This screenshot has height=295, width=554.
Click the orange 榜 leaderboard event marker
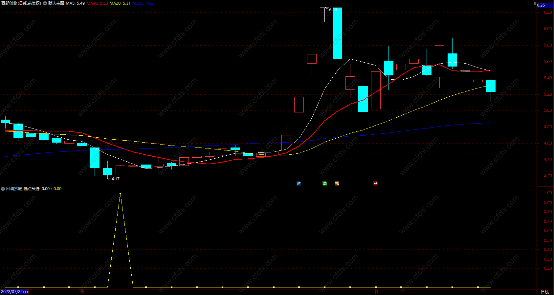point(337,184)
